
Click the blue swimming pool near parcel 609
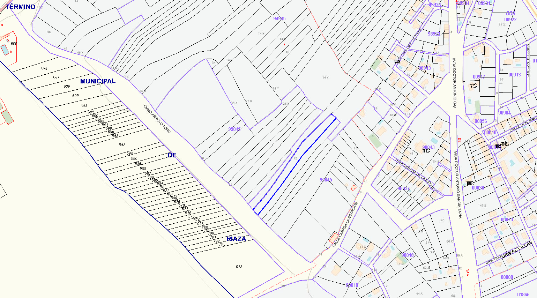point(5,50)
